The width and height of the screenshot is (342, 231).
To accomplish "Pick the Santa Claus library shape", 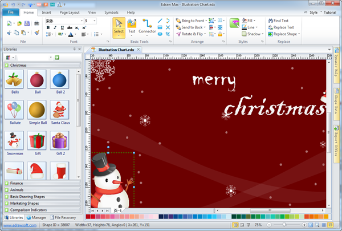I will pyautogui.click(x=59, y=110).
